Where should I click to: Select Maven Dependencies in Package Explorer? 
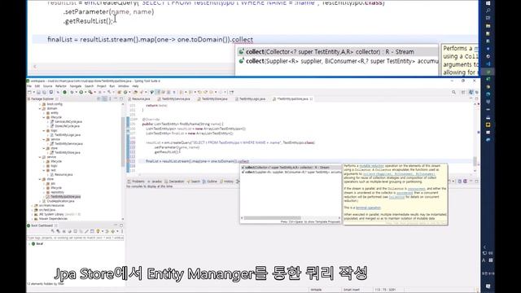click(53, 219)
